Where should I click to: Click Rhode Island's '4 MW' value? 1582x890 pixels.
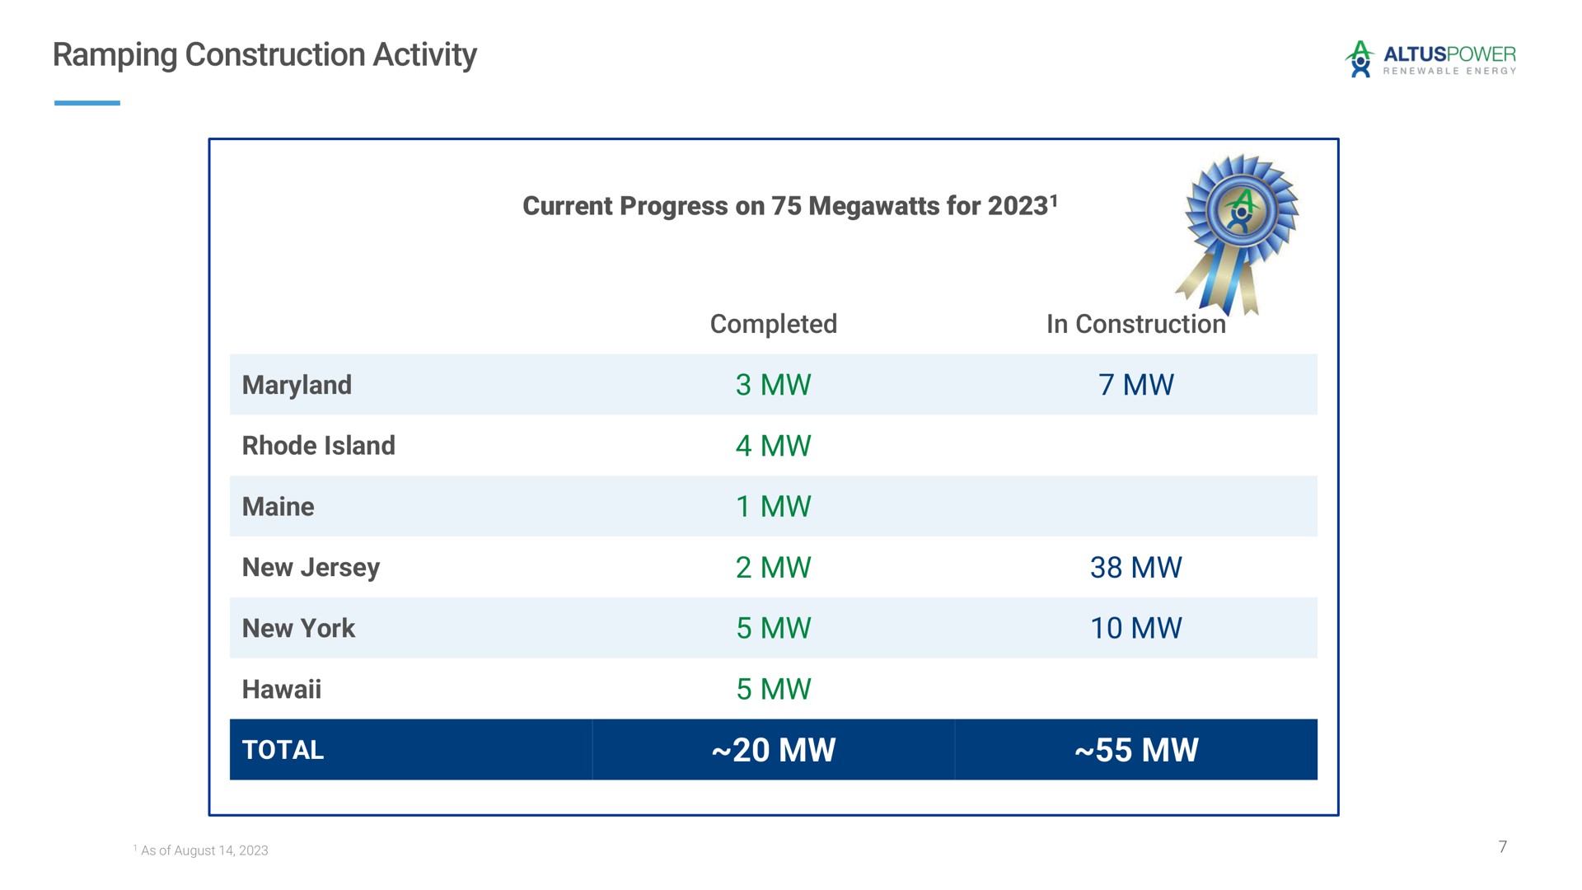pyautogui.click(x=773, y=446)
